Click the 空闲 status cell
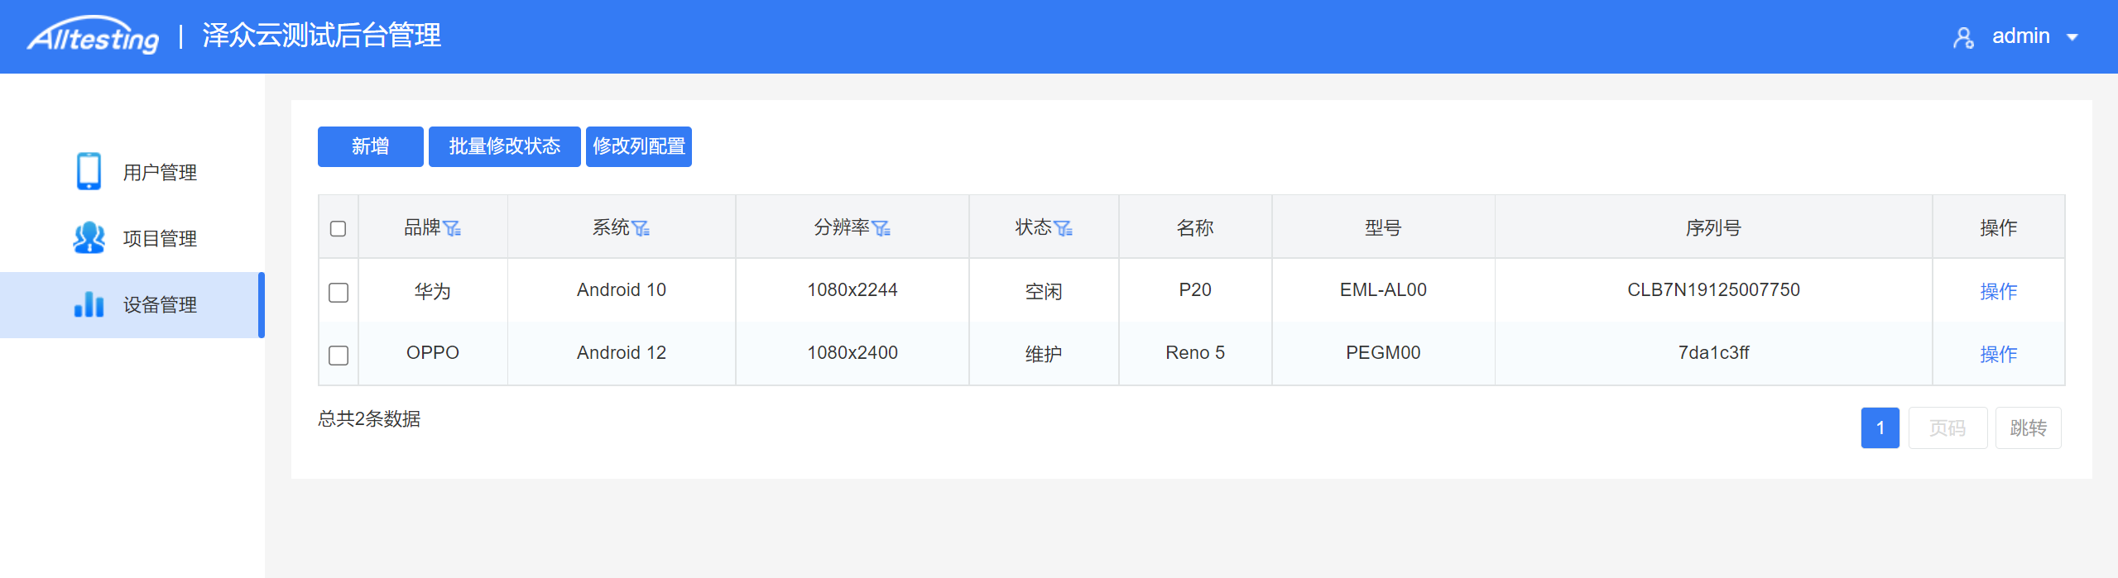2118x578 pixels. [1043, 291]
